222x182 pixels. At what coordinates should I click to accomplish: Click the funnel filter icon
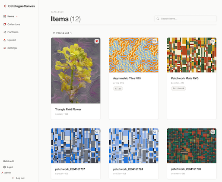(54, 33)
